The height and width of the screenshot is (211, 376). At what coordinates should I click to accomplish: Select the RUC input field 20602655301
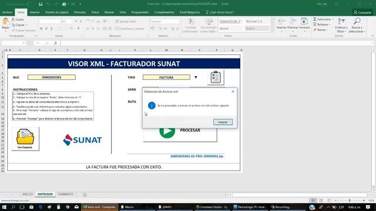pos(52,77)
